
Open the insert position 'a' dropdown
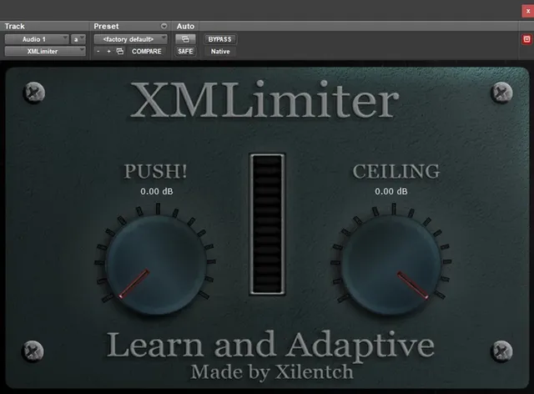[x=78, y=39]
